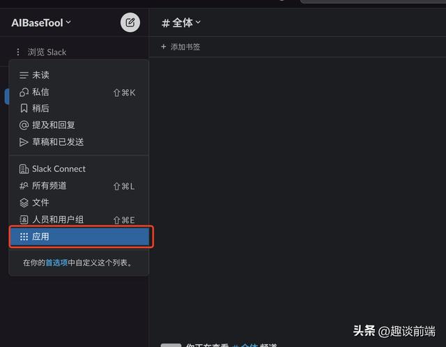The height and width of the screenshot is (347, 446).
Task: Open 草稿和已发送 drafts list
Action: click(x=57, y=142)
